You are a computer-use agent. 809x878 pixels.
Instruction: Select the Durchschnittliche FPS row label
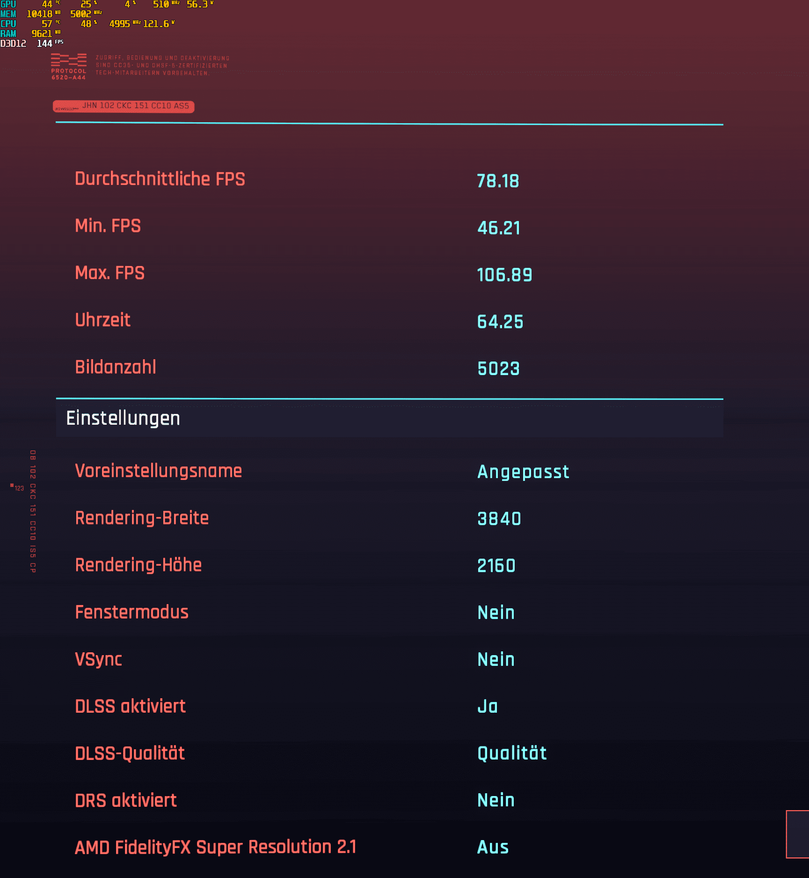tap(160, 179)
